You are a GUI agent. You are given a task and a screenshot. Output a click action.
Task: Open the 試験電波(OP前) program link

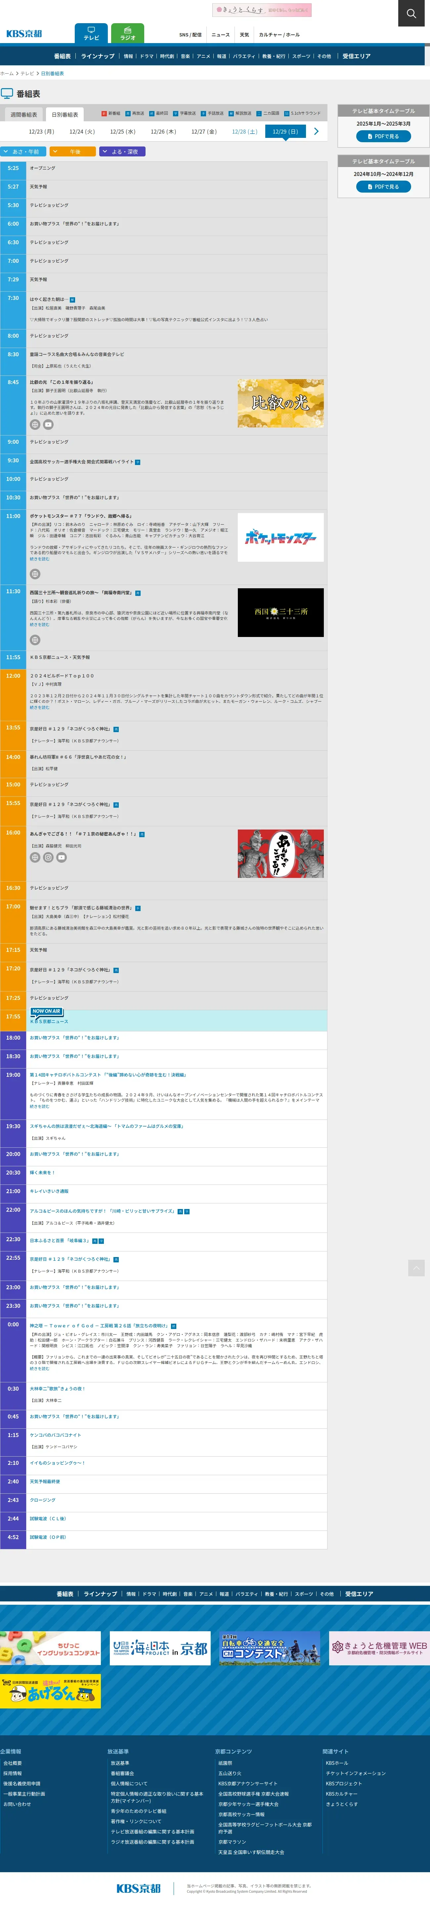point(48,1537)
